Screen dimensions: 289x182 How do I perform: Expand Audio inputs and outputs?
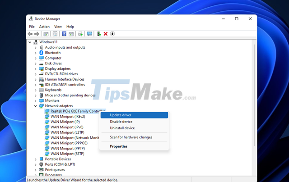pyautogui.click(x=35, y=48)
